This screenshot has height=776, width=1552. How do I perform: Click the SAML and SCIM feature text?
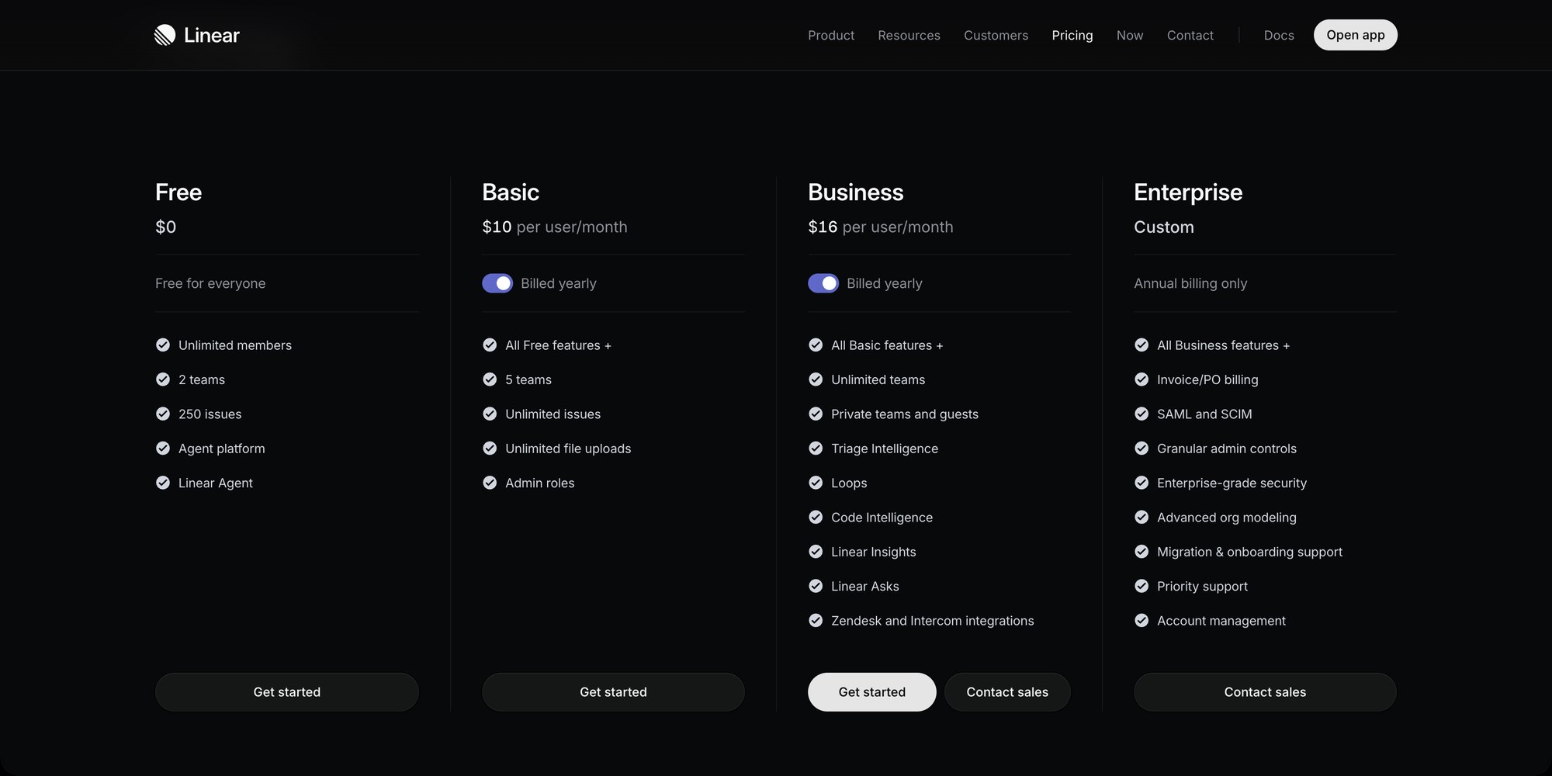1204,414
